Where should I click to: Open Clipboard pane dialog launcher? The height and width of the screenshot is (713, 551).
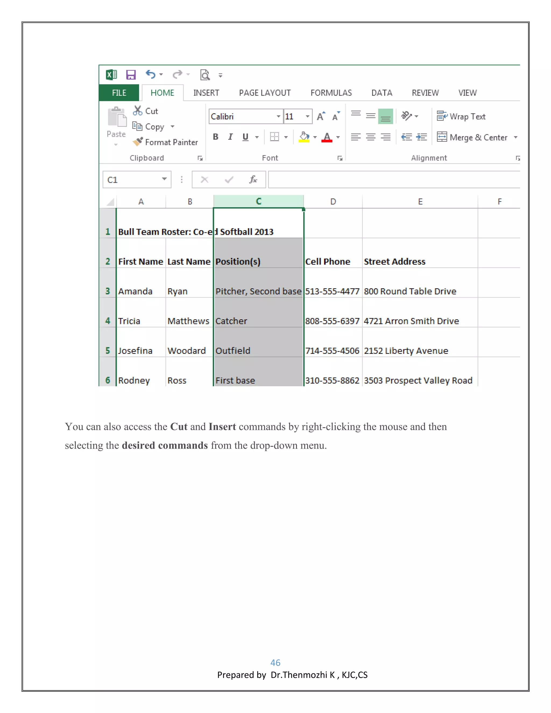coord(200,158)
